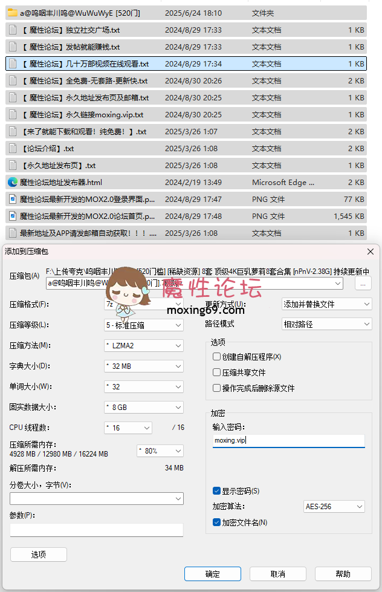Click Edge icon of 魔性论坛地址发布器.html
382x592 pixels.
click(x=13, y=183)
